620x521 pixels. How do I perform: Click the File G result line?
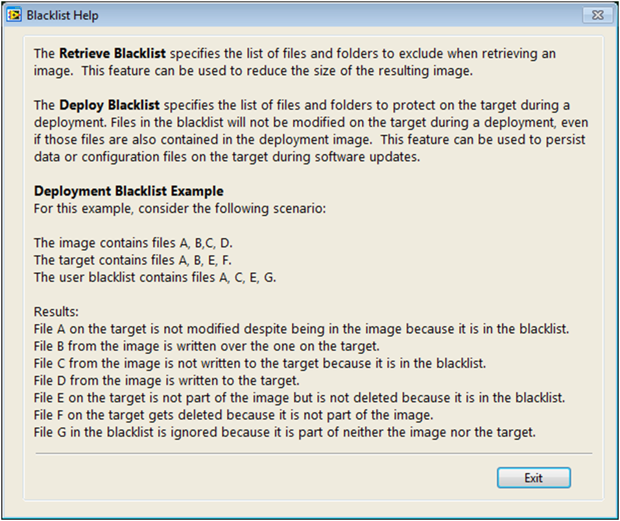click(285, 432)
